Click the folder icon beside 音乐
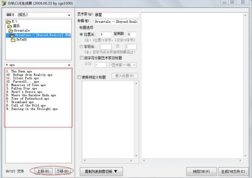The height and width of the screenshot is (178, 252). 9,26
